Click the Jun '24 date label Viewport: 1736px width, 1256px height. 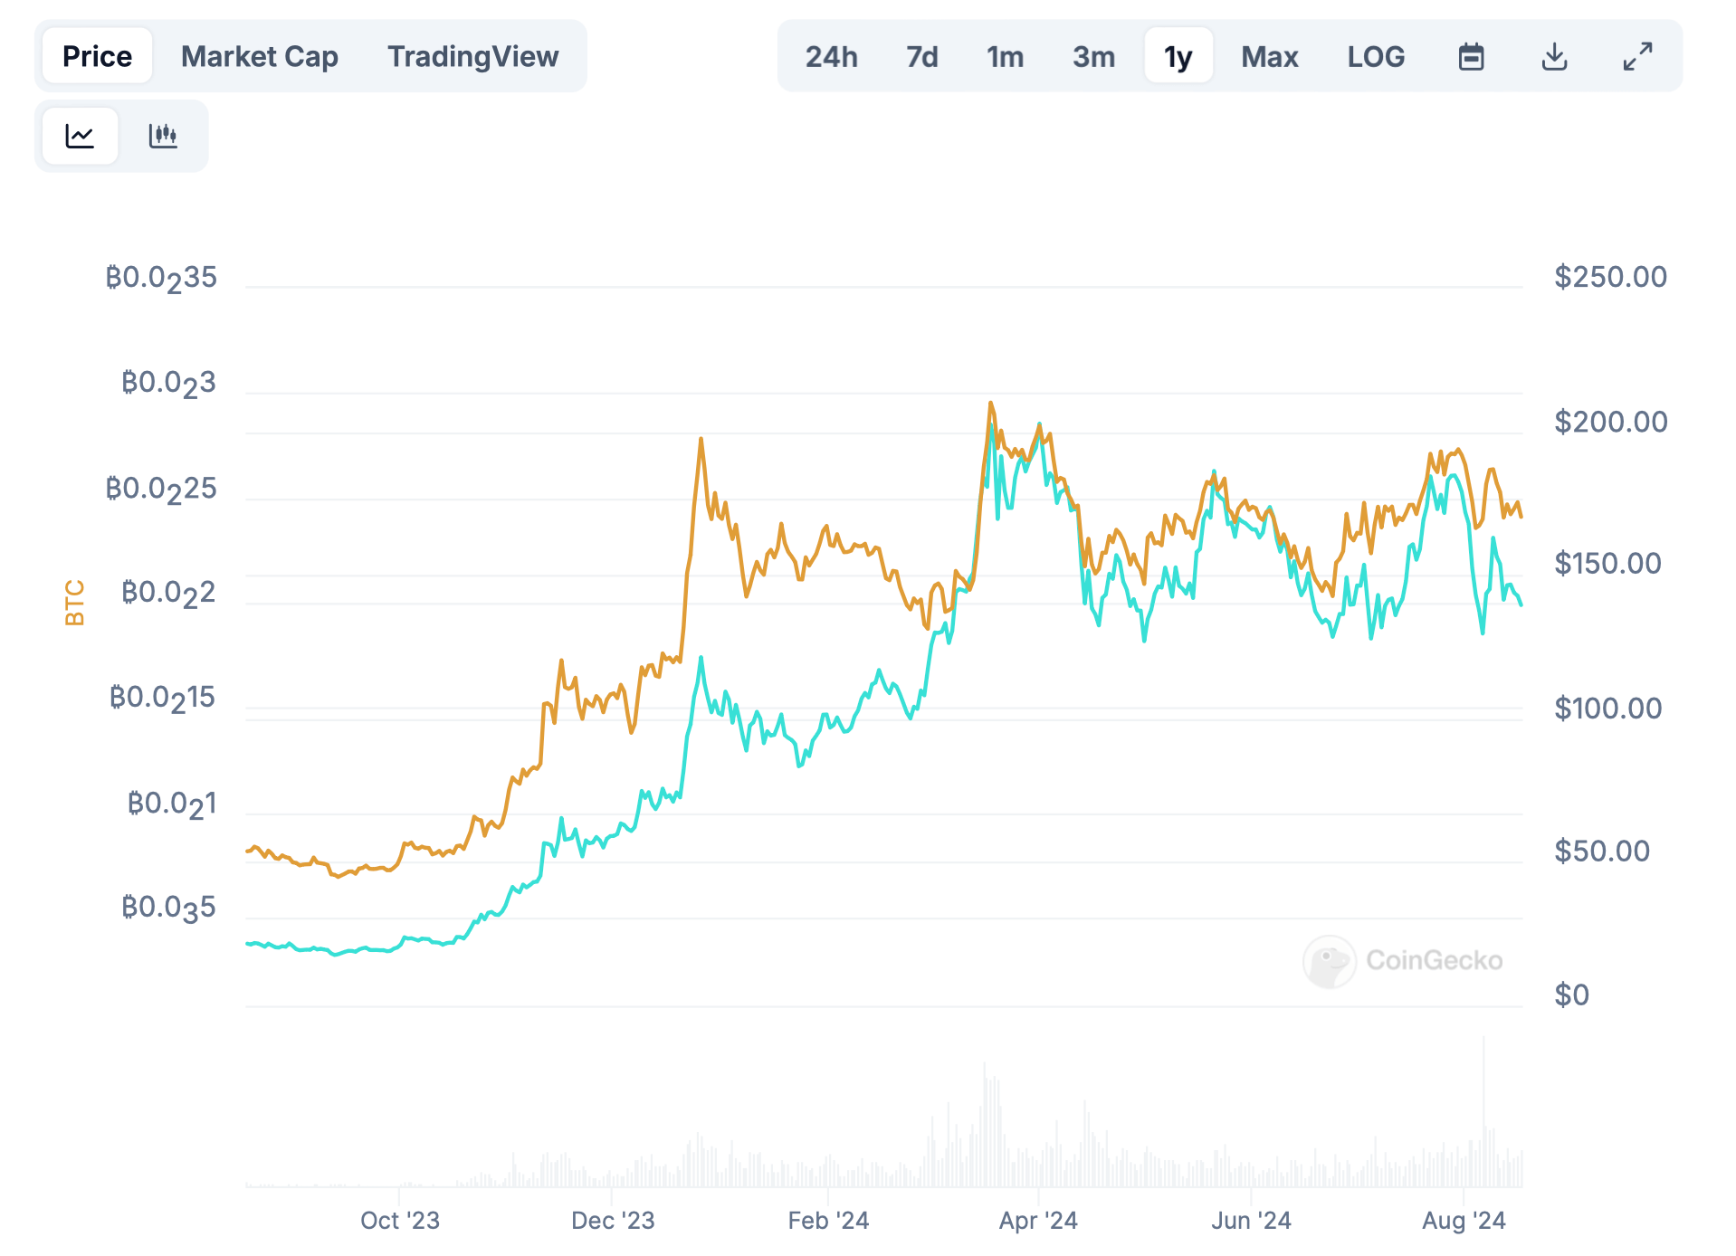pos(1251,1221)
